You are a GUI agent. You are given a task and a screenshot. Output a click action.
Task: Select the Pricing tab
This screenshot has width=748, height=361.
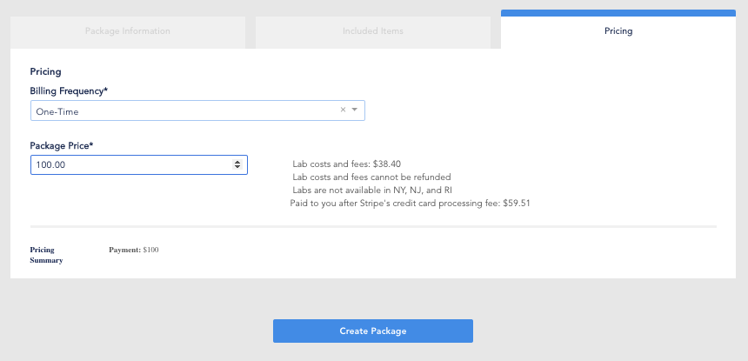618,31
